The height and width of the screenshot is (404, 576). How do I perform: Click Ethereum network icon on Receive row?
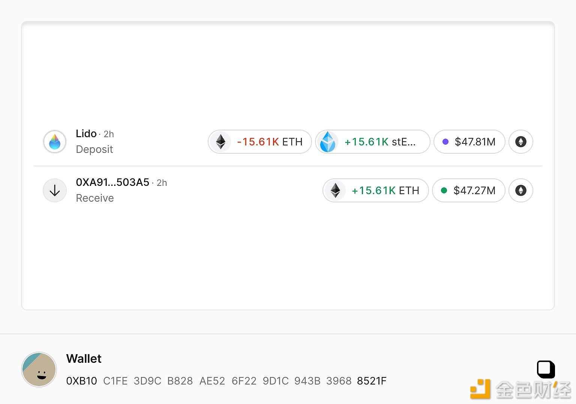(x=520, y=190)
